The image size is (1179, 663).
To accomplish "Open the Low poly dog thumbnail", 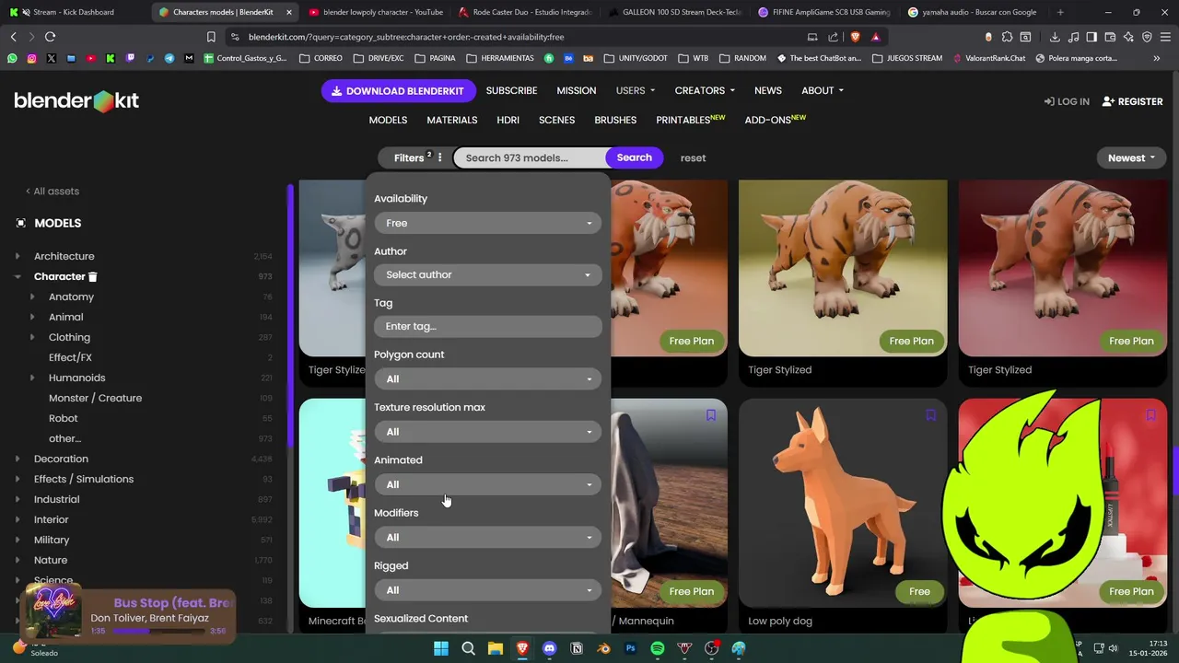I will pos(843,503).
